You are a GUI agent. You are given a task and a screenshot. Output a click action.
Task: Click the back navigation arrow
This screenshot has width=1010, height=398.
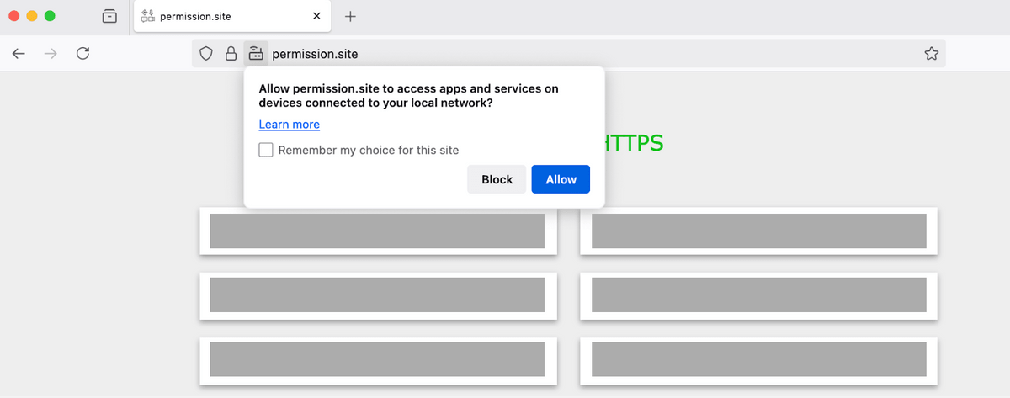(x=19, y=54)
